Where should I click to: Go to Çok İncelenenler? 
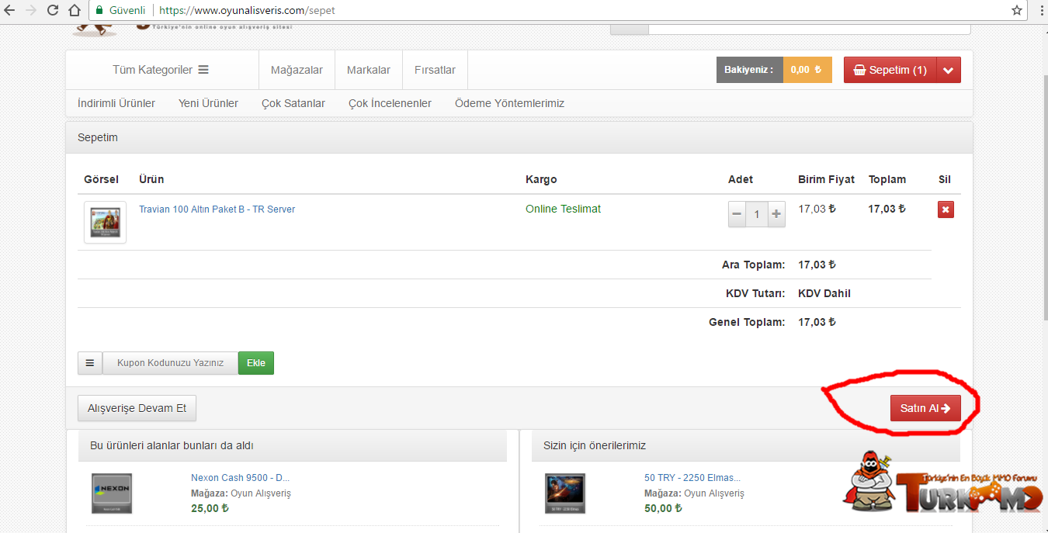390,103
